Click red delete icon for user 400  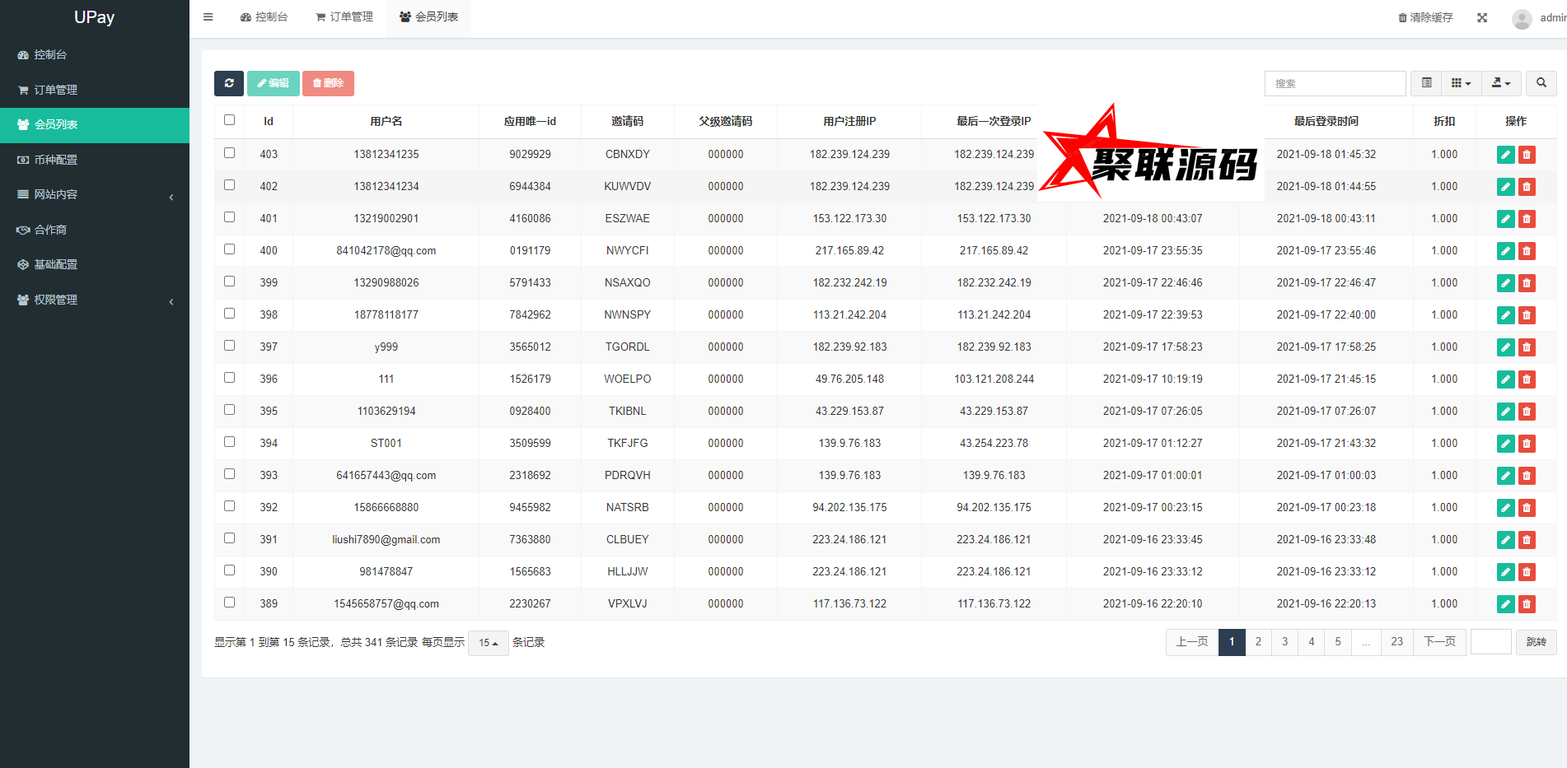tap(1527, 251)
